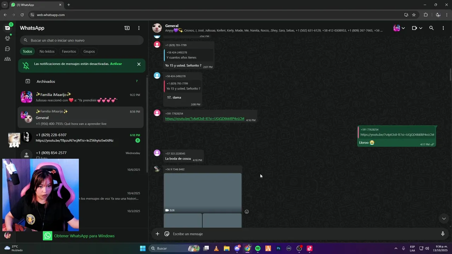Open TikTok from the taskbar
Viewport: 452px width, 254px height.
point(309,248)
